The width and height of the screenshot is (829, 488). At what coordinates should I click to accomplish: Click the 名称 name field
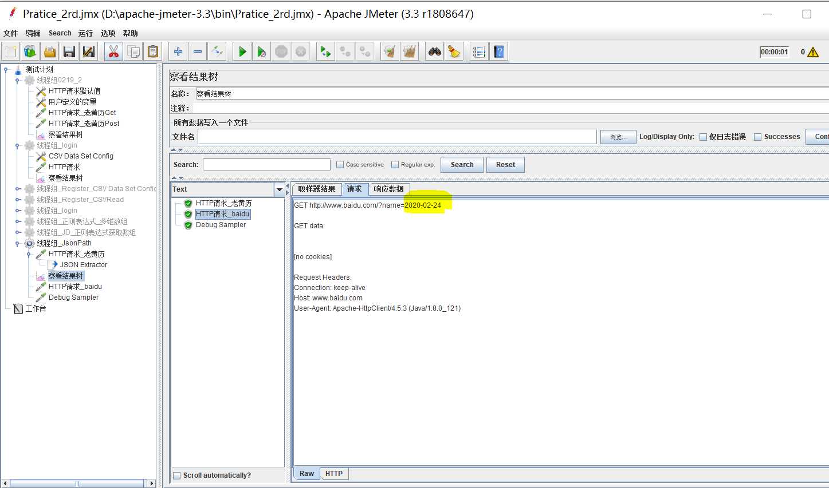512,94
